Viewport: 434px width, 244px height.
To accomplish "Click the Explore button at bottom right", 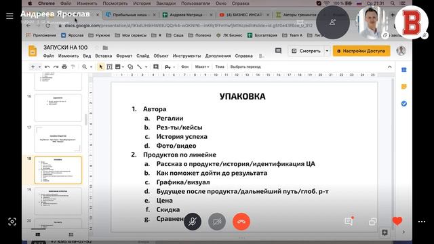I will (384, 232).
